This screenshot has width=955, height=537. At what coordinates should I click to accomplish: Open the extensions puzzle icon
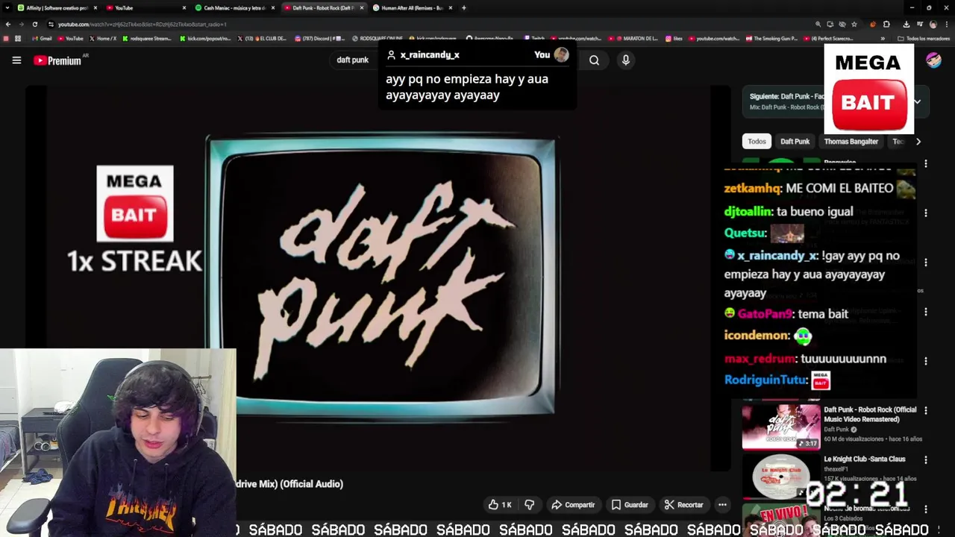(x=886, y=24)
